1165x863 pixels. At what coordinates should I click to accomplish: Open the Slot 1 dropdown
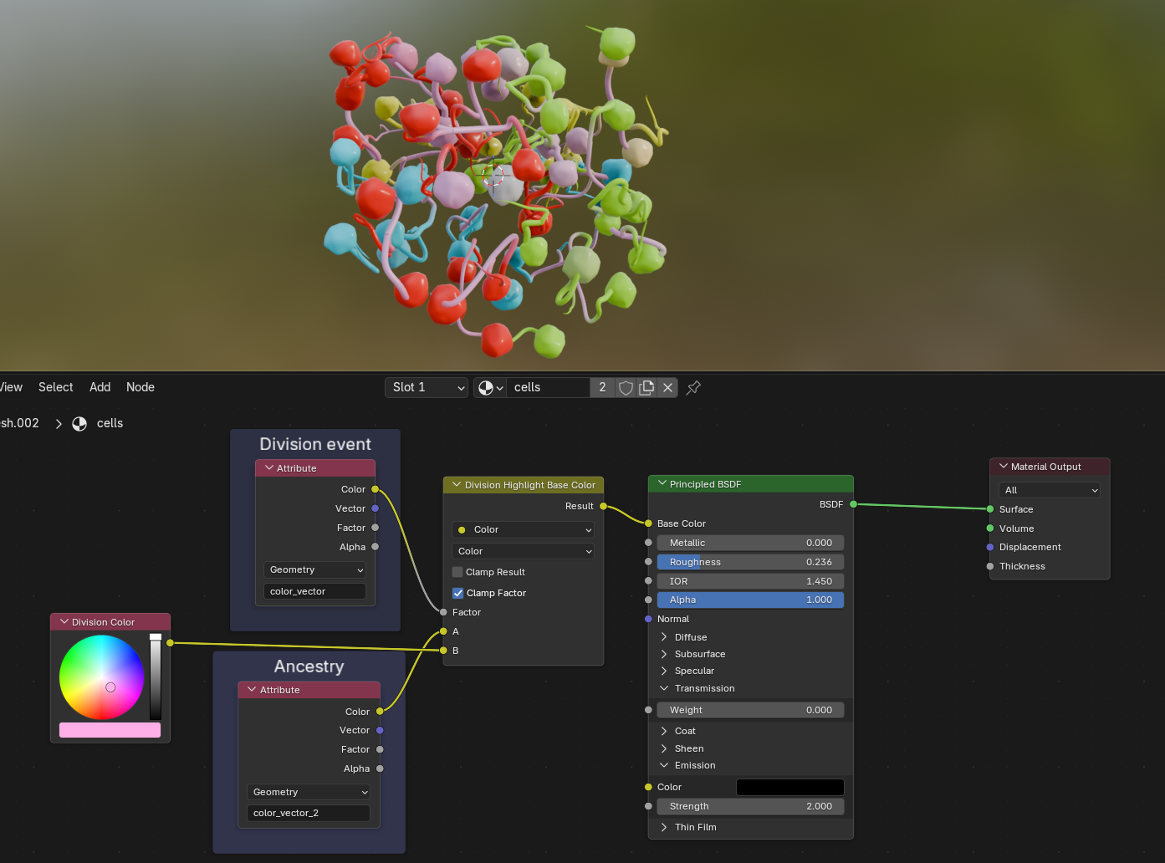click(426, 388)
